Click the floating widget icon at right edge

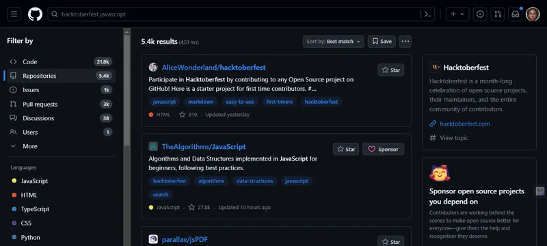[x=540, y=191]
